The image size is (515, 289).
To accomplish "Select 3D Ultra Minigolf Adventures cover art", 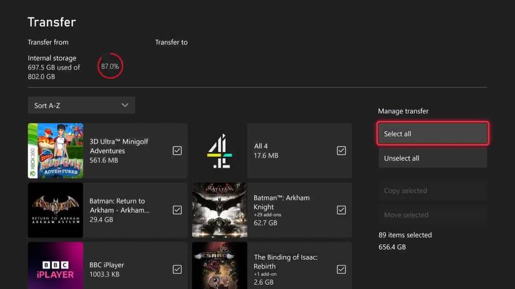I will coord(56,151).
